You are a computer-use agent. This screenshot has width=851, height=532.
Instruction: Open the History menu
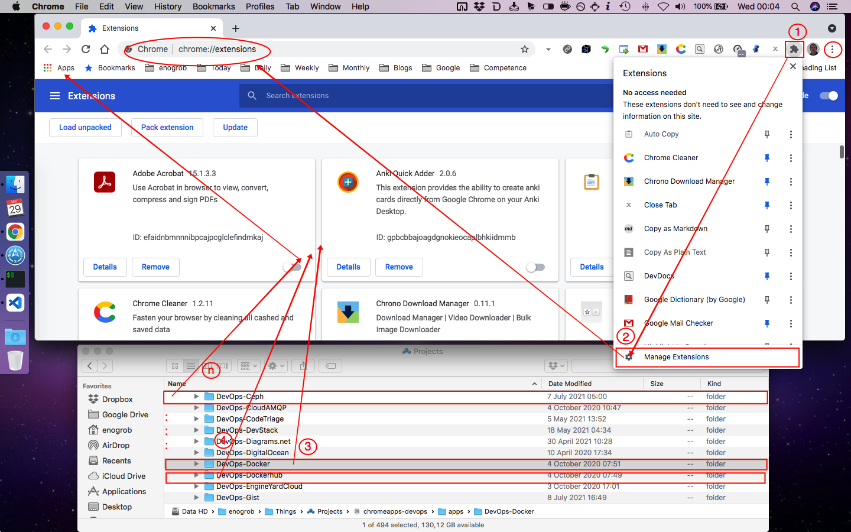click(168, 7)
